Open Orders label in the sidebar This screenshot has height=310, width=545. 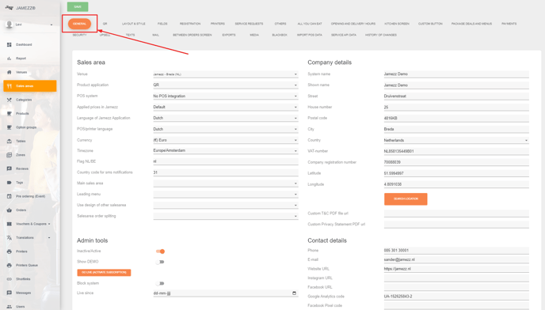point(21,210)
